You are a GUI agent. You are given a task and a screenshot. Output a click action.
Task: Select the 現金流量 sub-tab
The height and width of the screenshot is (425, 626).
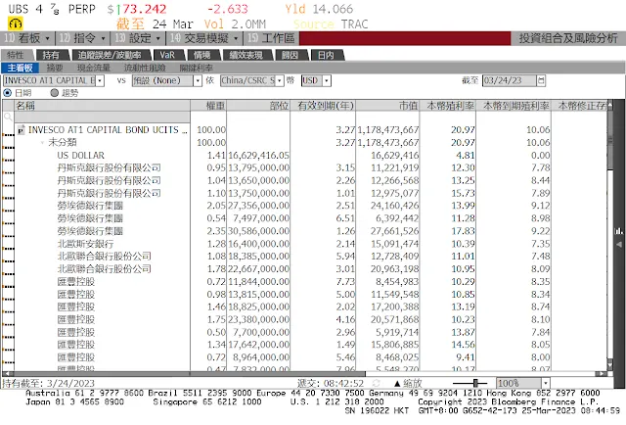pyautogui.click(x=94, y=68)
